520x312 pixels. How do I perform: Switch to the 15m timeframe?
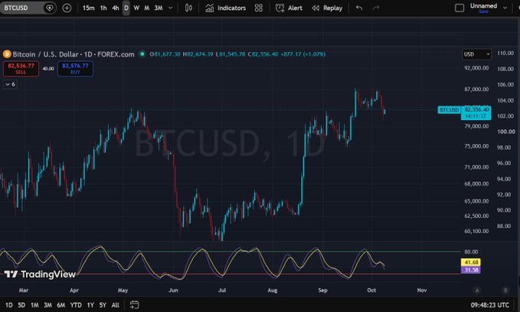click(88, 8)
